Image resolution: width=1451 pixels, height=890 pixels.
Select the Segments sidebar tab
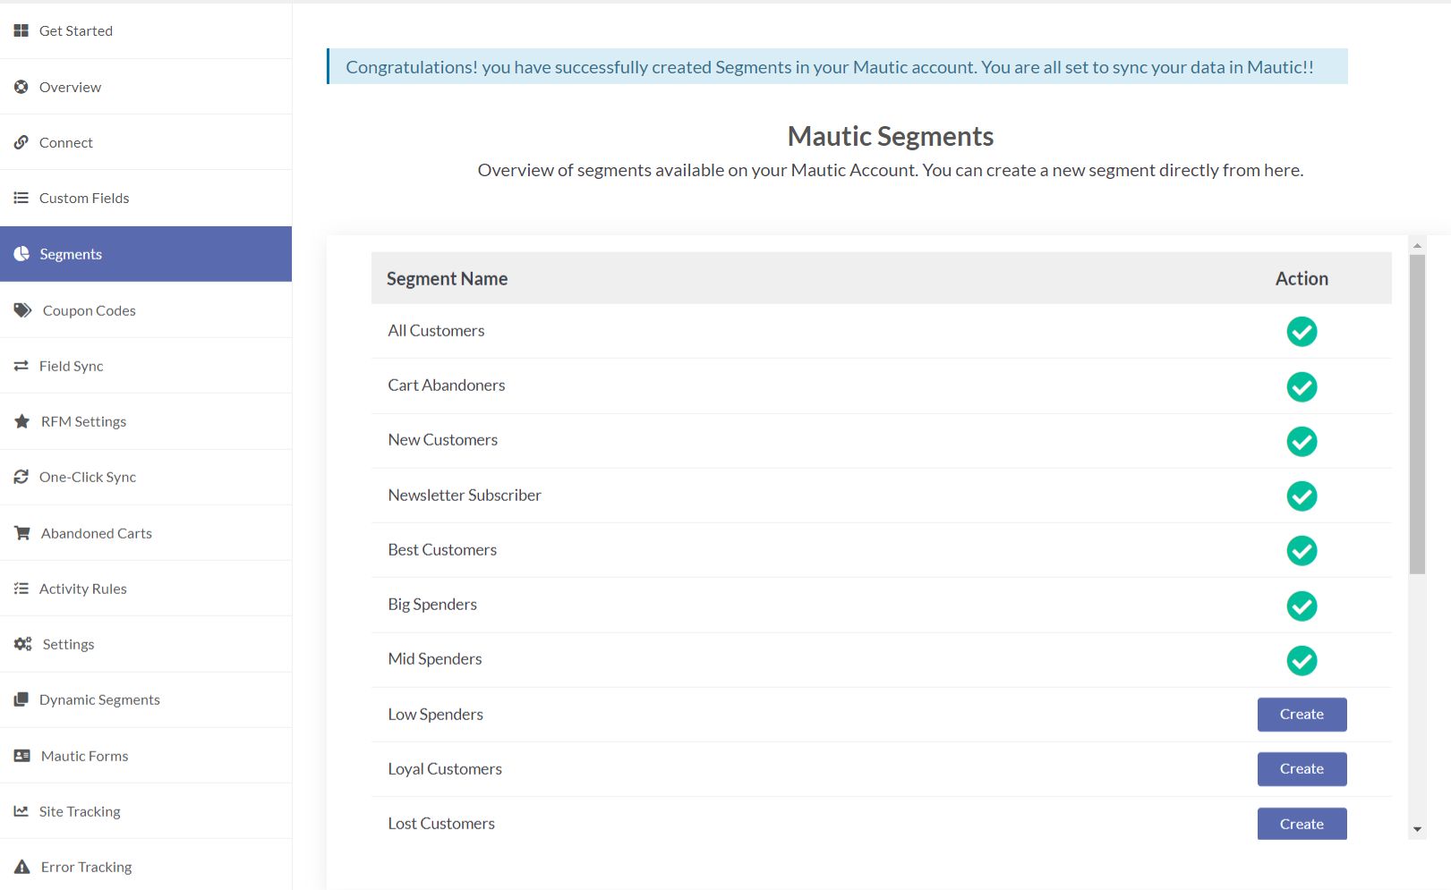[x=146, y=254]
